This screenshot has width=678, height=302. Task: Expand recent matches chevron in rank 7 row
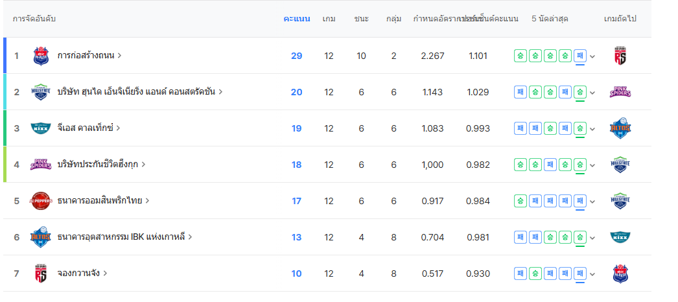[x=592, y=274]
